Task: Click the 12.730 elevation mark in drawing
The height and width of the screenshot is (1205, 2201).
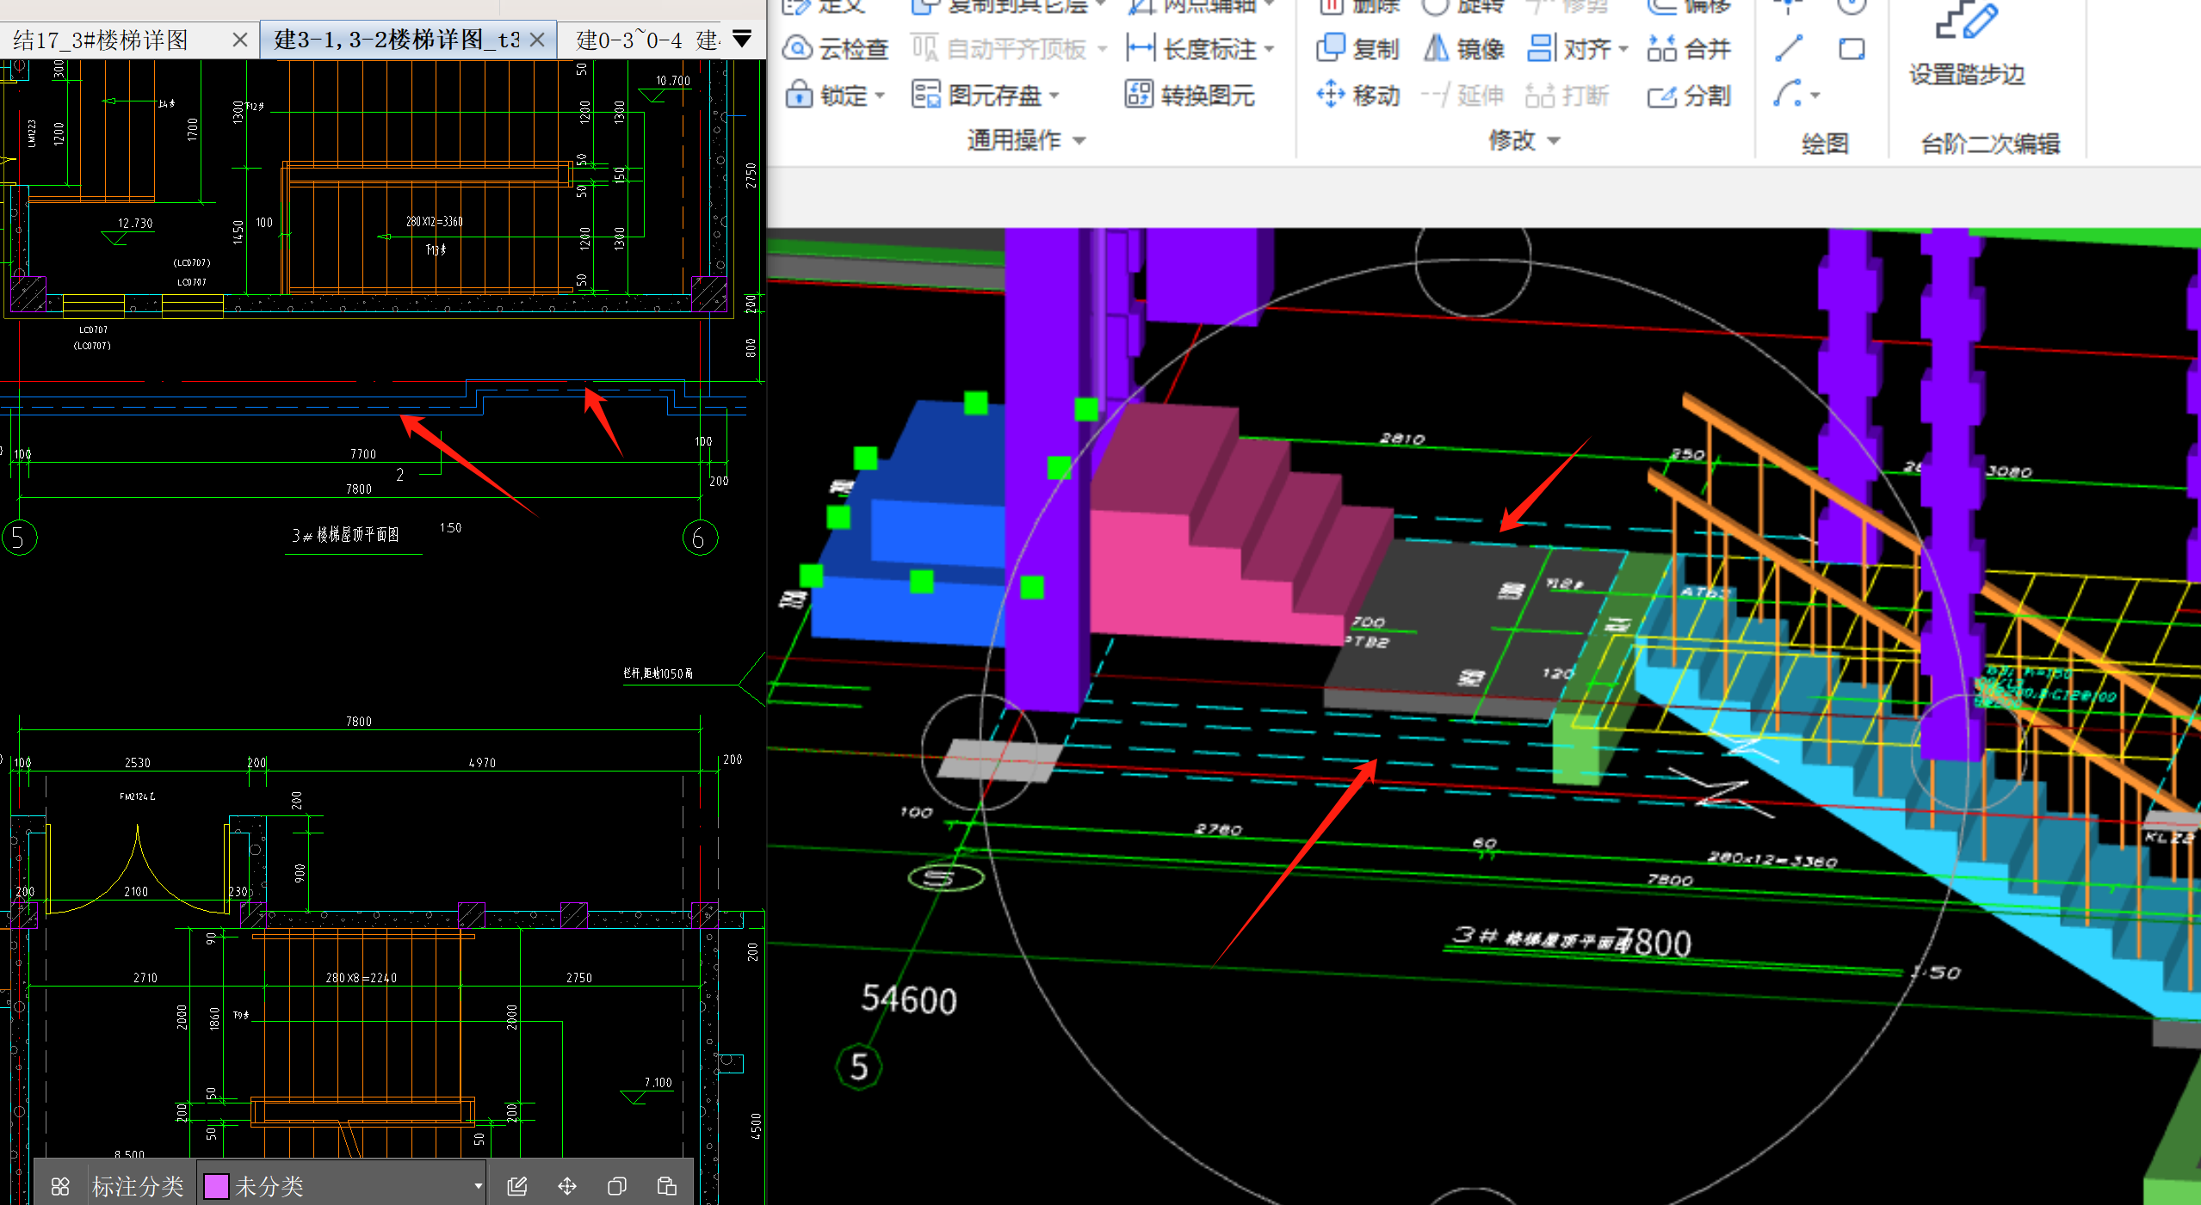Action: coord(135,223)
